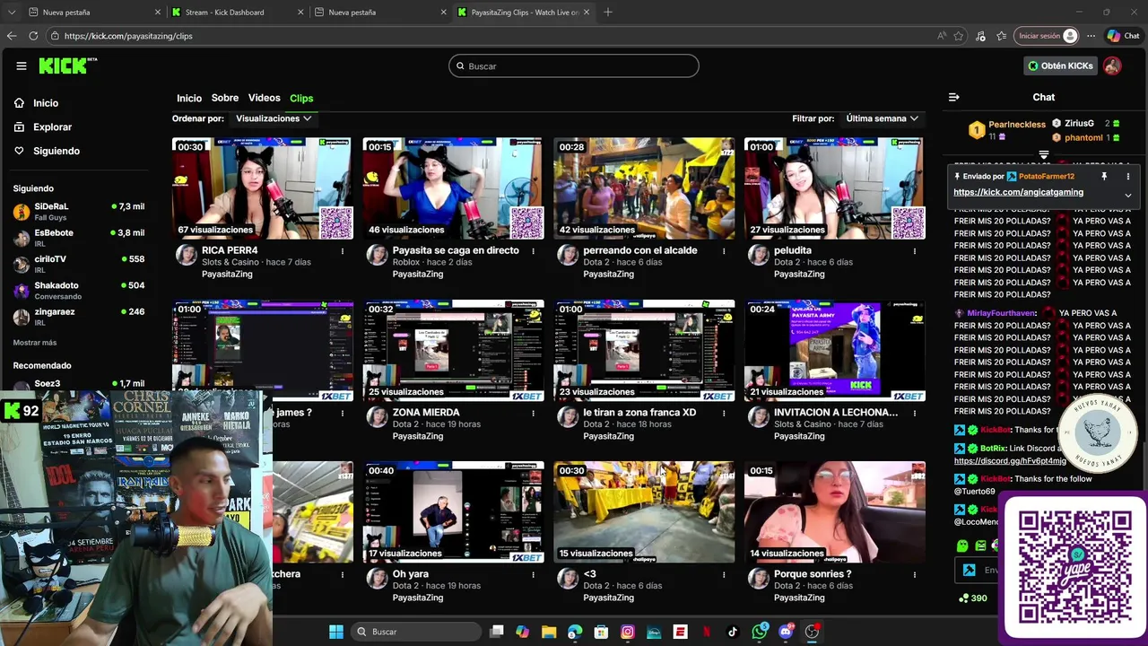Close the Stream - Kick Dashboard tab
1148x646 pixels.
click(300, 13)
